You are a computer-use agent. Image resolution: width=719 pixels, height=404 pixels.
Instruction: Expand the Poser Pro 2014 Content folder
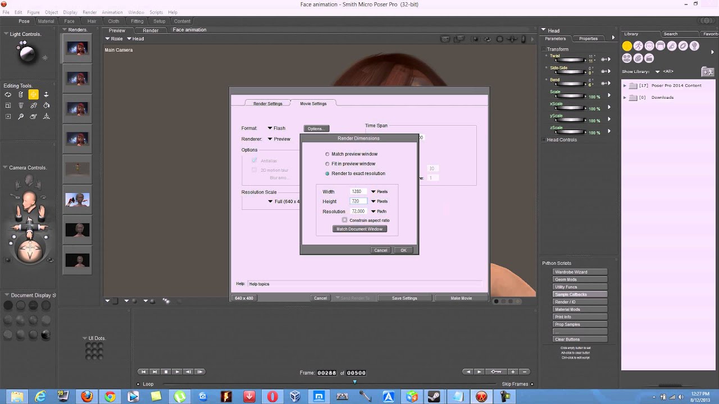[625, 86]
